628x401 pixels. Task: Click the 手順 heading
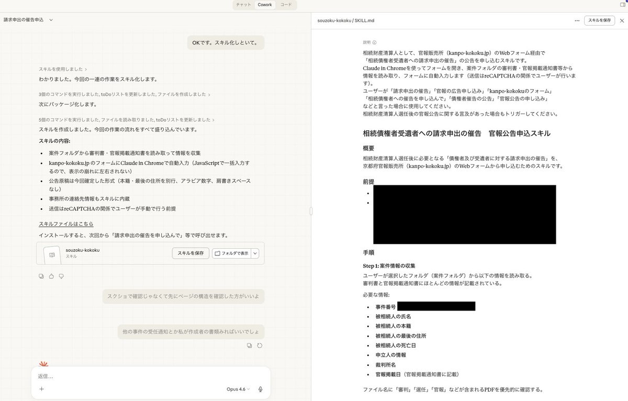(x=368, y=252)
